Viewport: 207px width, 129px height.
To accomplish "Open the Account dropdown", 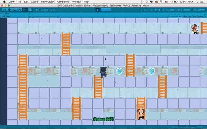I will tap(168, 10).
